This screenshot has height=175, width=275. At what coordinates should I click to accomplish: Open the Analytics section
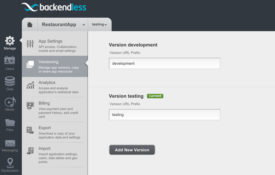click(55, 87)
